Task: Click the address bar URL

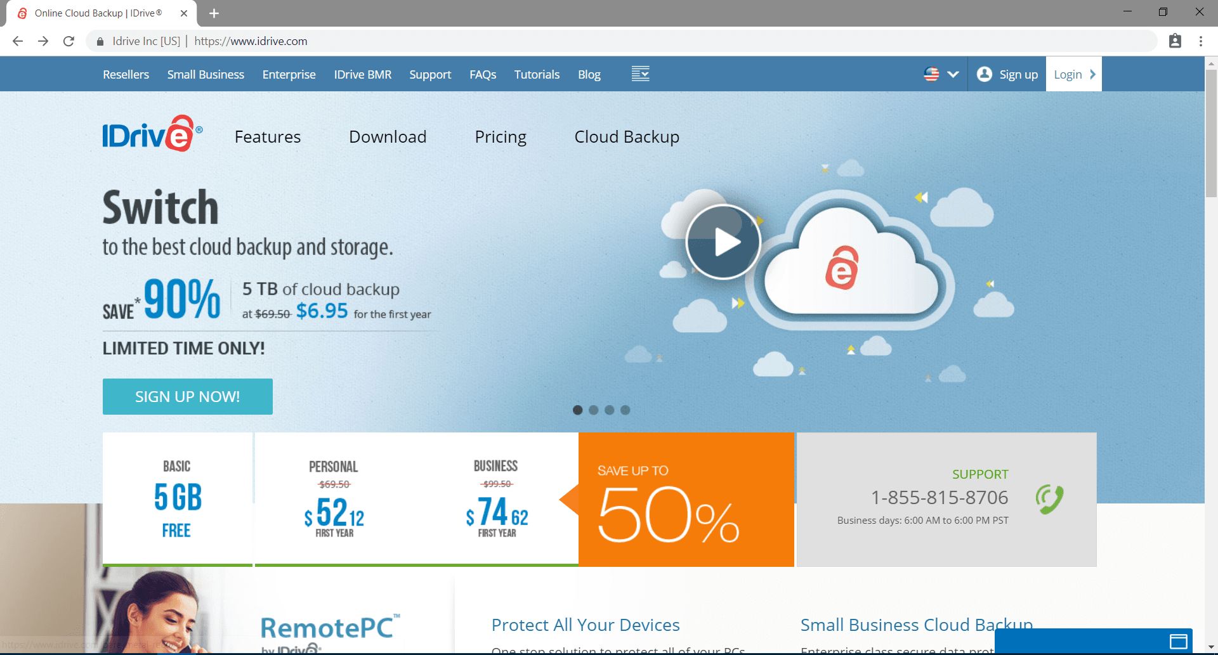Action: [x=251, y=41]
